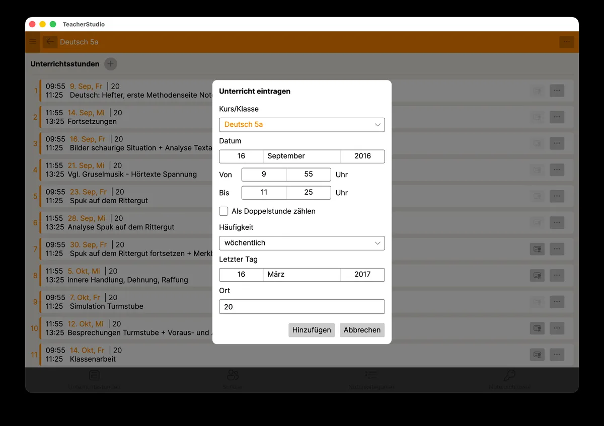Click the certificate icon on the Klassenarbeit lesson
Image resolution: width=604 pixels, height=426 pixels.
(x=537, y=355)
